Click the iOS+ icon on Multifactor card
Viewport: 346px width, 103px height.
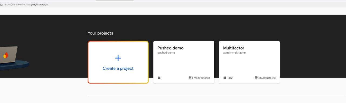point(231,78)
